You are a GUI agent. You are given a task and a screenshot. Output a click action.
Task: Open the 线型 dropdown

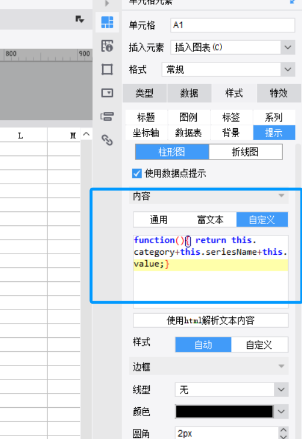[281, 390]
